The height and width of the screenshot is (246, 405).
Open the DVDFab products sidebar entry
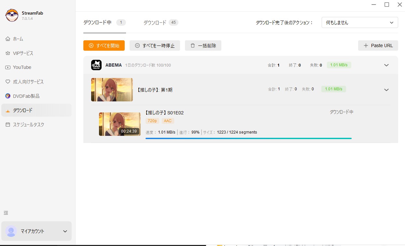tap(26, 96)
